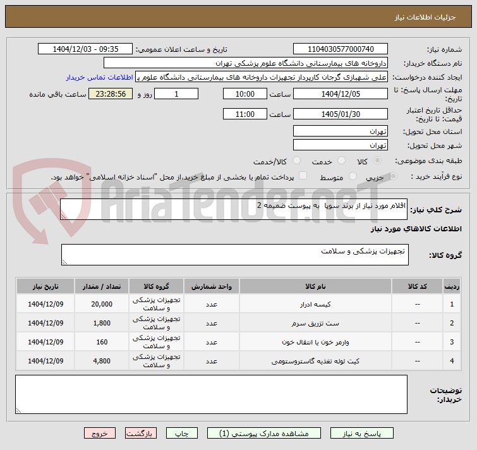Screen dimensions: 477x450
Task: Select the کالا radio button
Action: point(377,161)
